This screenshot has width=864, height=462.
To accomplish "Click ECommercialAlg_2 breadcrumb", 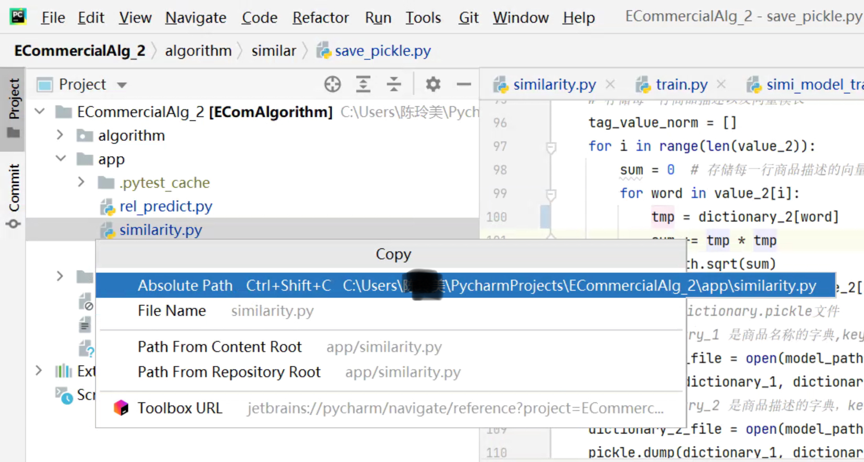I will click(80, 51).
